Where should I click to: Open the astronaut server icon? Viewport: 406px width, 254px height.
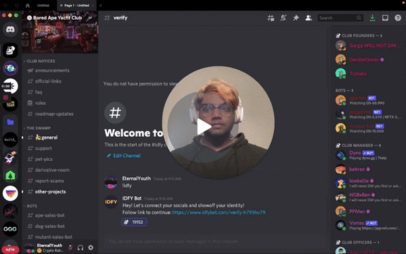(11, 157)
